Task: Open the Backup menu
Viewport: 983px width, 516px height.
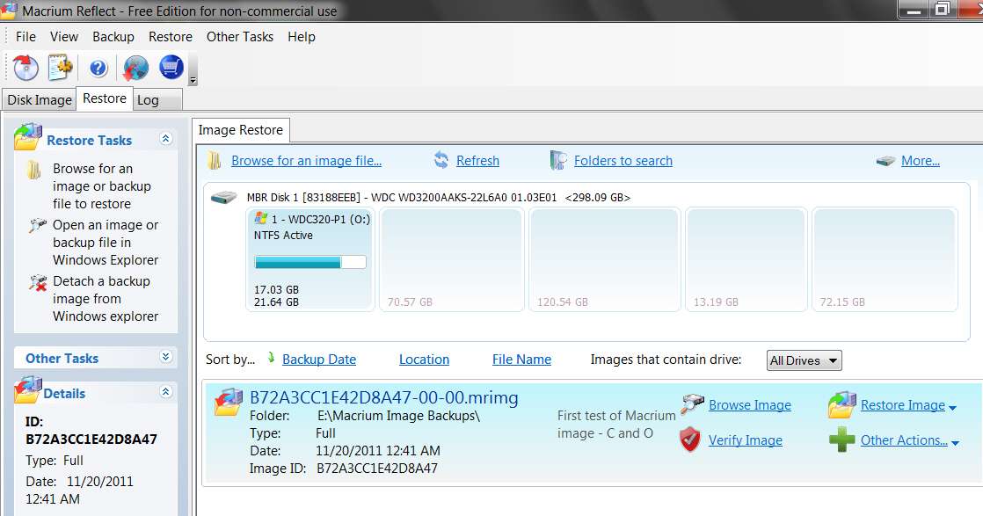Action: pos(113,36)
